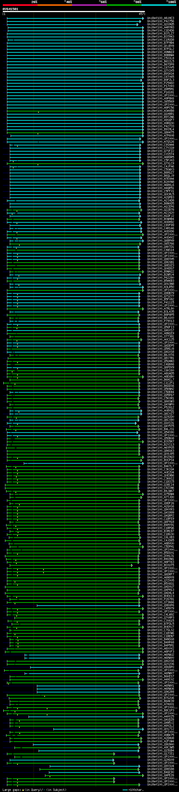Click the UniRef100_A4QR51 entry
Screen dimensions: 179x792
[x=161, y=188]
